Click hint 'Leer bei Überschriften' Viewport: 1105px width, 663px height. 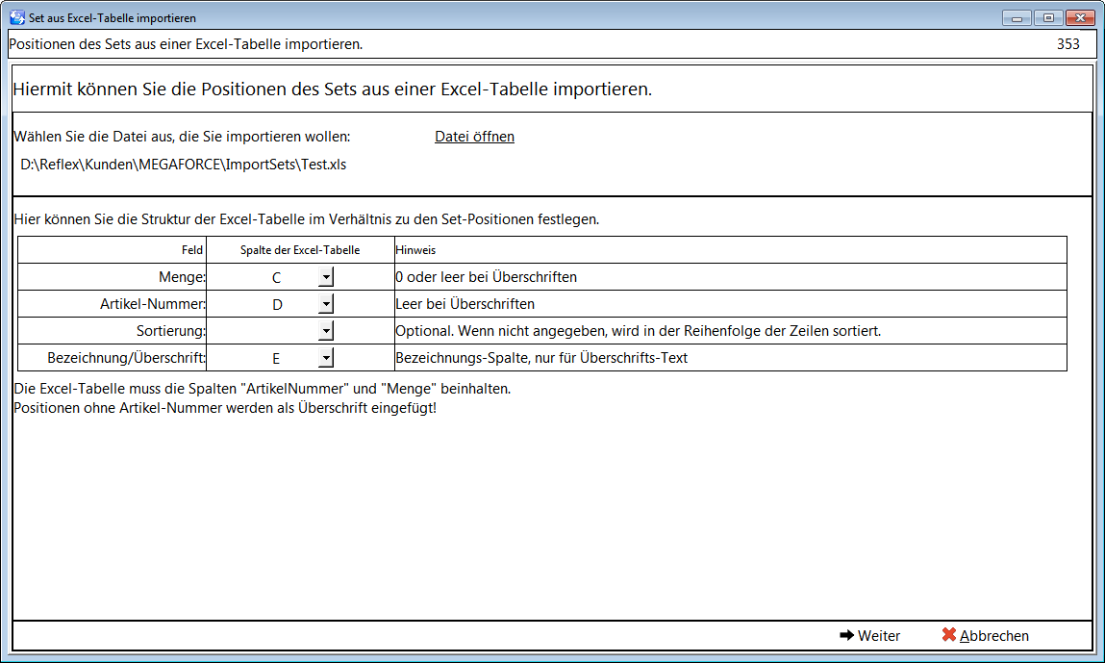(465, 304)
